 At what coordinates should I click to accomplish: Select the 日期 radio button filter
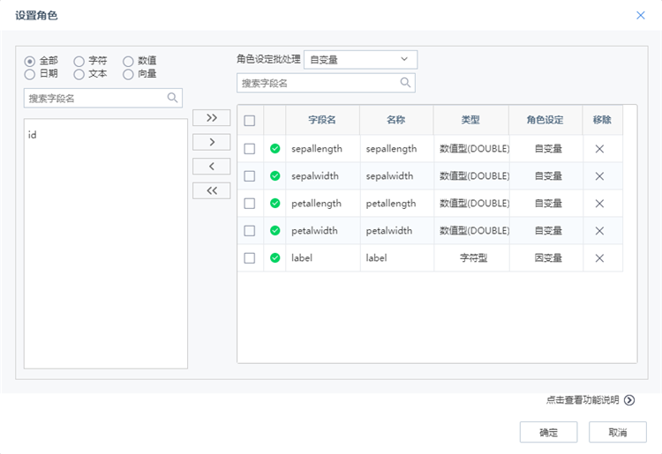30,74
